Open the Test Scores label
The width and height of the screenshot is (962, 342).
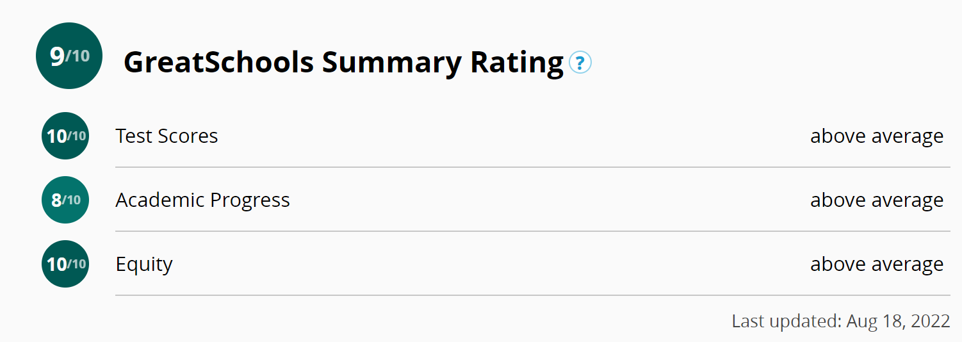coord(167,136)
